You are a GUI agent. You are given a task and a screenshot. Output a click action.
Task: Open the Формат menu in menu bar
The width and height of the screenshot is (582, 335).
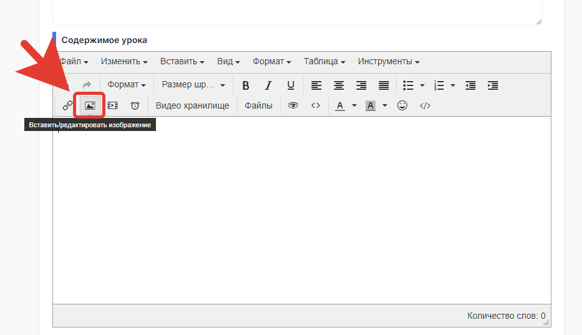272,62
